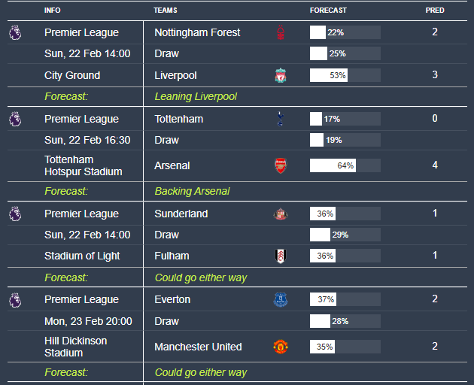Click Liverpool's 53% forecast bar
This screenshot has height=385, width=474.
point(345,75)
